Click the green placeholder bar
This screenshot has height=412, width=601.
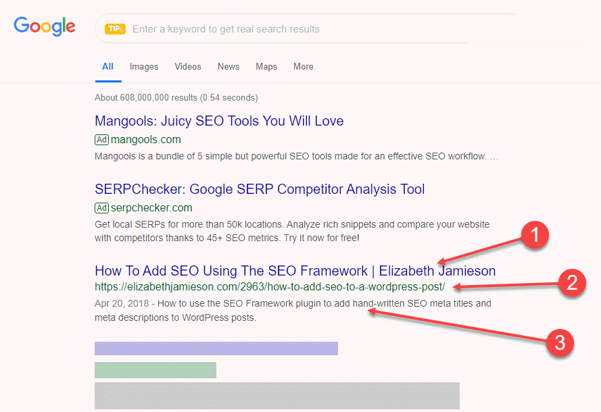(x=155, y=370)
